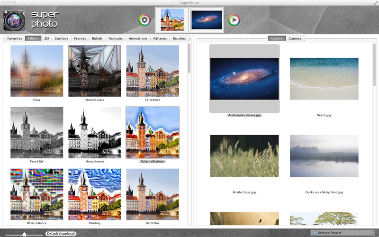This screenshot has height=237, width=379.
Task: Click the 'Cartoonize' label text
Action: point(153,100)
